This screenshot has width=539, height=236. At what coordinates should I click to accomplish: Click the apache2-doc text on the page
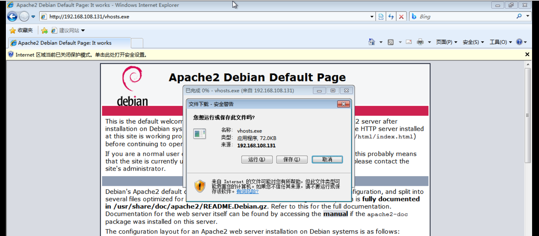click(x=387, y=214)
